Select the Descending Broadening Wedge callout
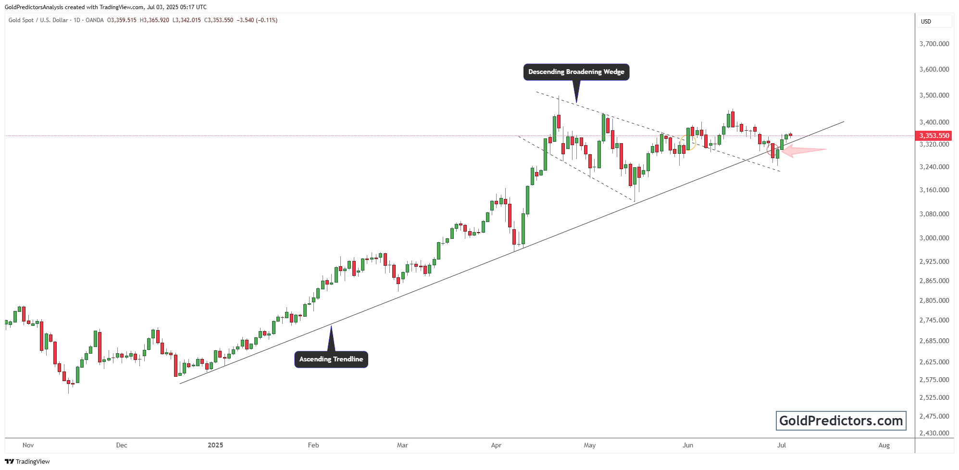 pyautogui.click(x=576, y=72)
